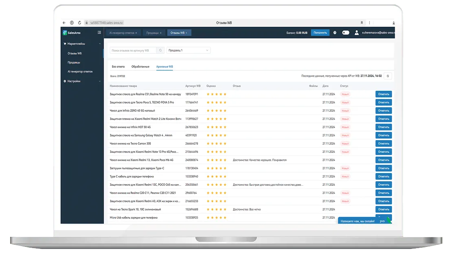Click Ответить for article 113998627
The height and width of the screenshot is (255, 450).
(384, 119)
